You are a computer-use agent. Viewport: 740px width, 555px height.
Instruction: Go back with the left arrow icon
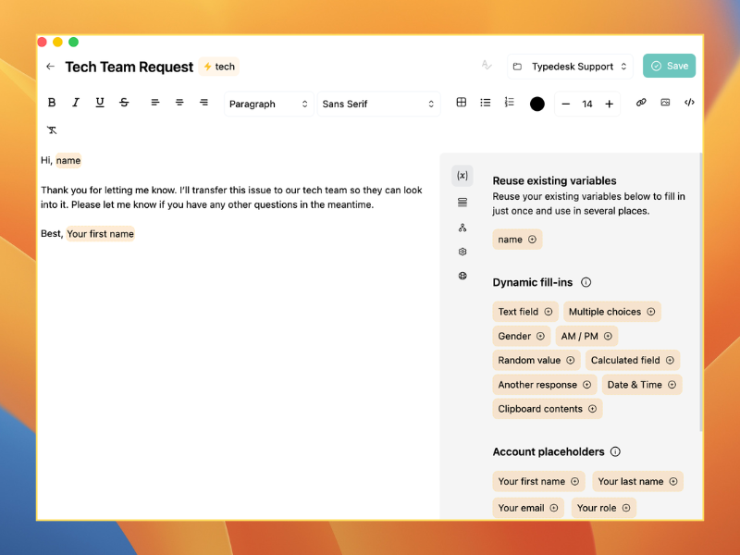tap(51, 67)
